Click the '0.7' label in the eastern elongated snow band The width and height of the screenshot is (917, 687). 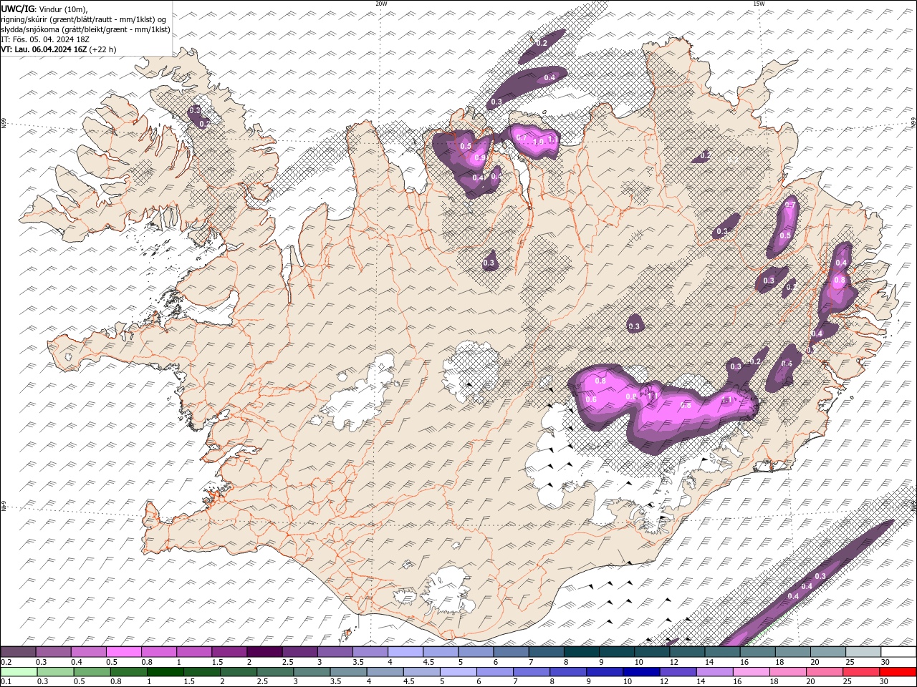click(x=790, y=205)
